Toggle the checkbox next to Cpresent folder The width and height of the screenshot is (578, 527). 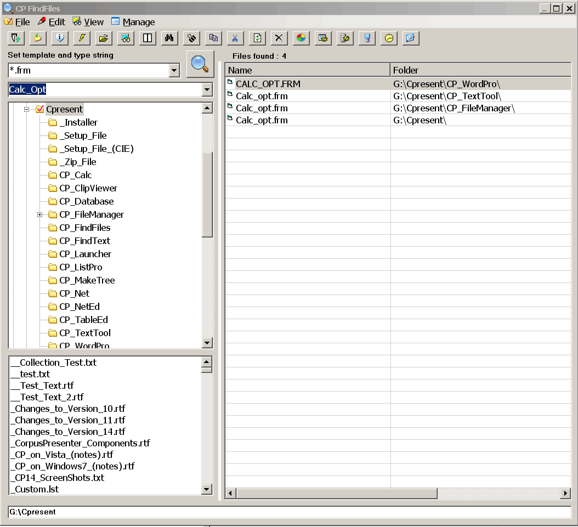(39, 109)
